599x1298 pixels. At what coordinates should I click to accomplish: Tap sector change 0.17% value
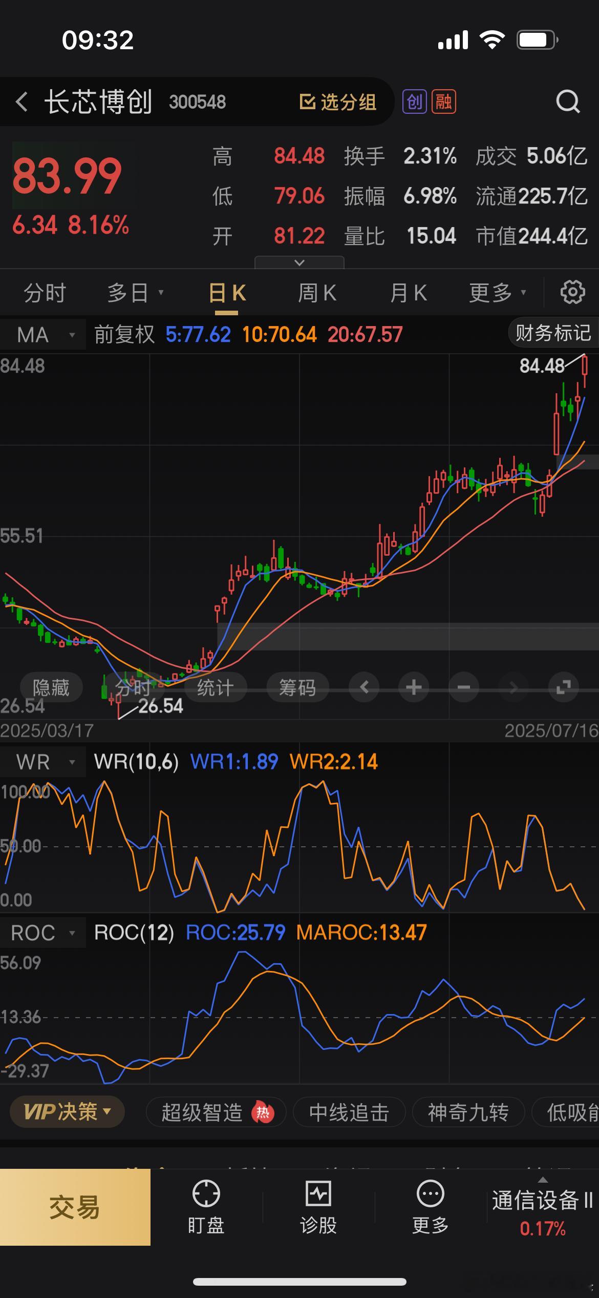click(x=543, y=1229)
